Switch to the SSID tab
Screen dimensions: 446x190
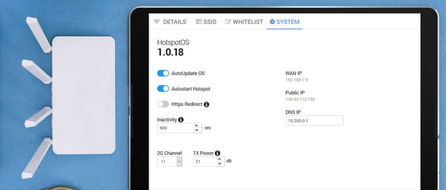pos(206,22)
